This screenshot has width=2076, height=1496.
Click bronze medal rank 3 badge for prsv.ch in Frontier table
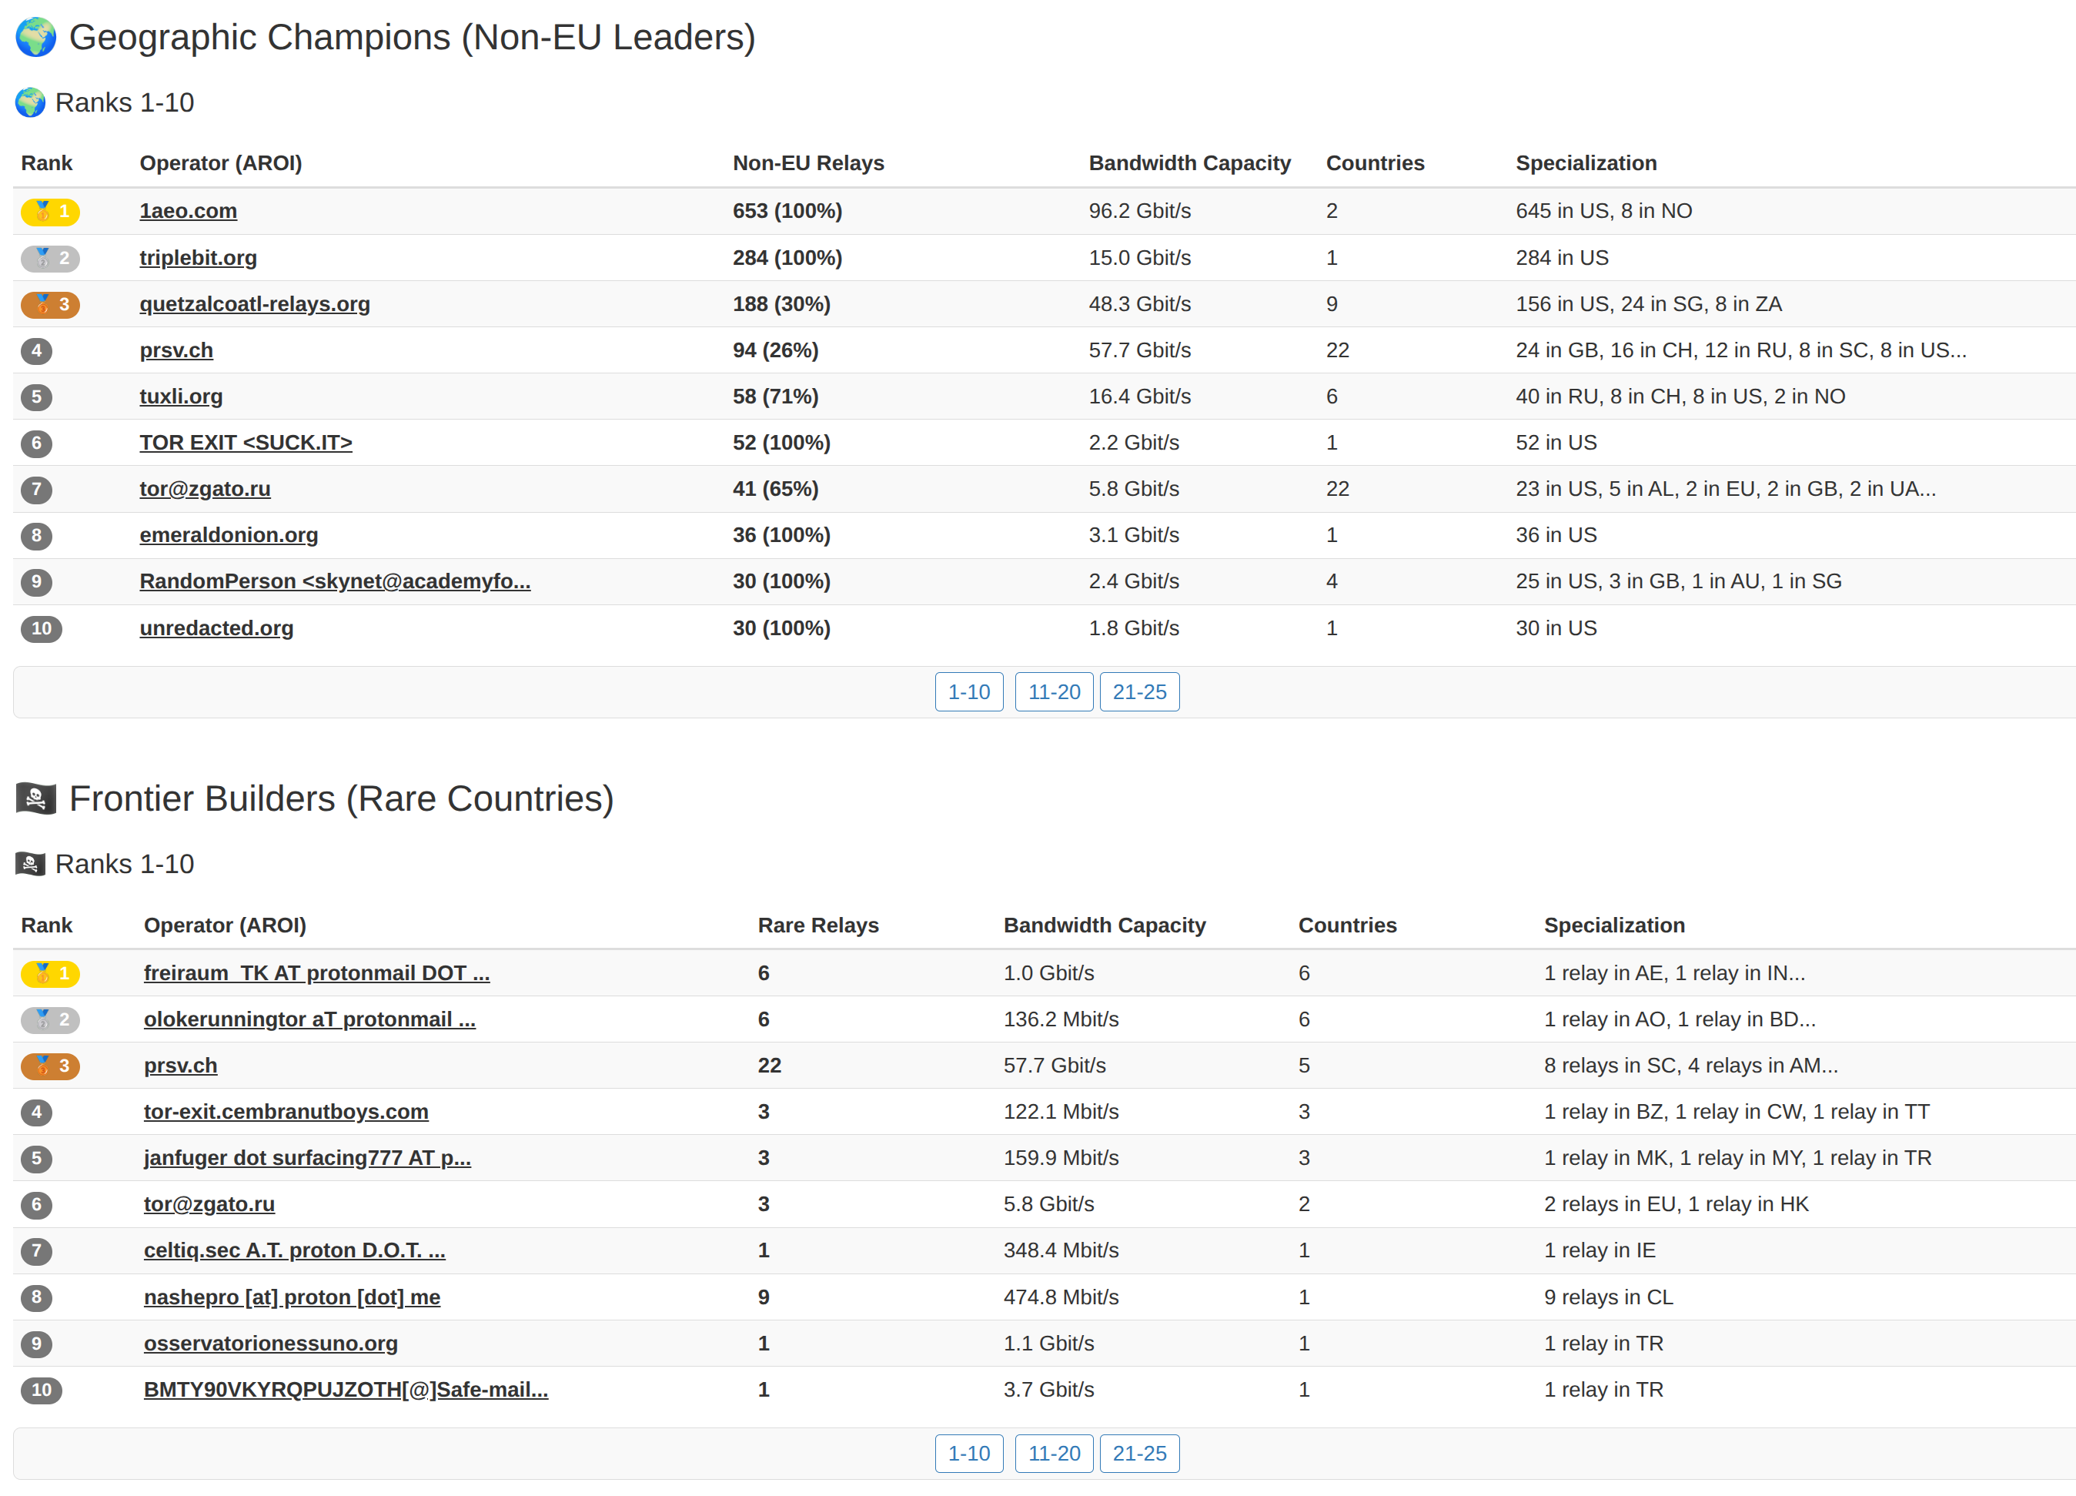tap(50, 1066)
